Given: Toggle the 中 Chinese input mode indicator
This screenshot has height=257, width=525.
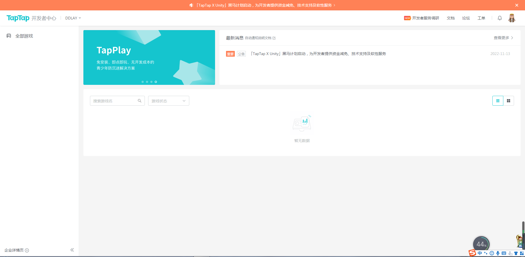Looking at the screenshot, I should point(480,253).
